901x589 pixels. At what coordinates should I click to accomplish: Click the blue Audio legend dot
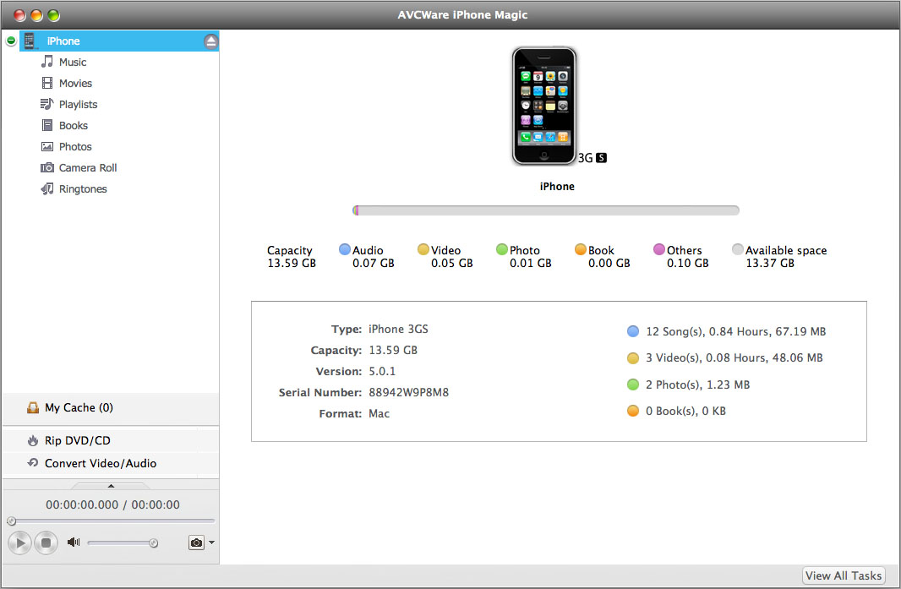coord(345,249)
